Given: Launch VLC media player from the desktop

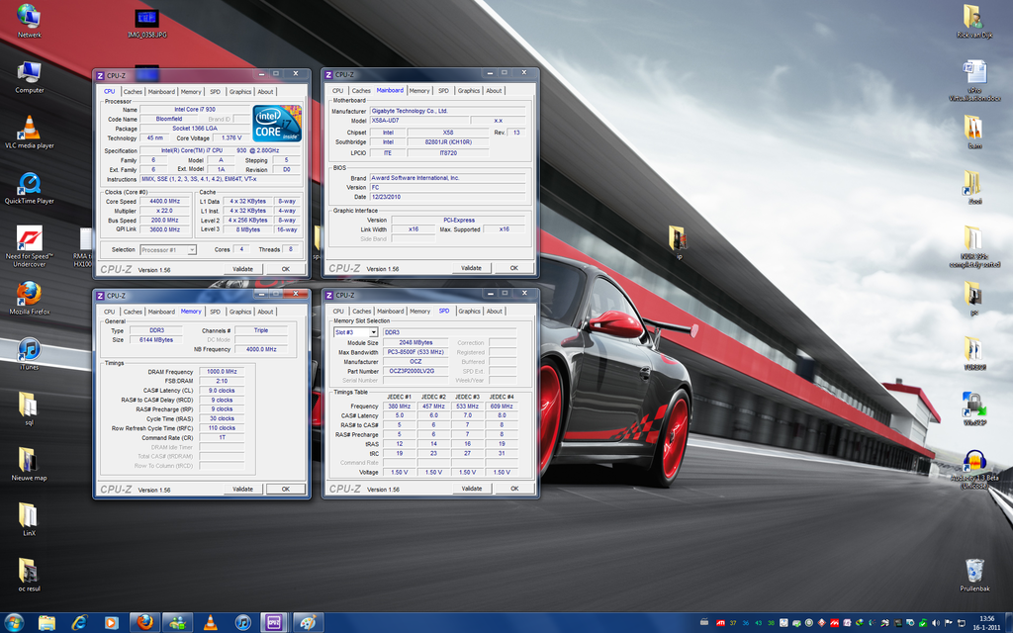Looking at the screenshot, I should pyautogui.click(x=28, y=129).
